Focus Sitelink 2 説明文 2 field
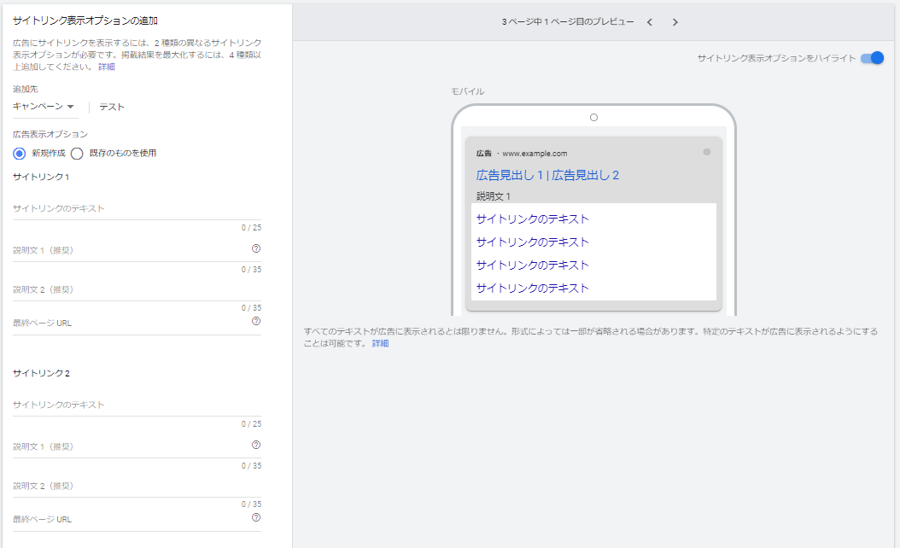Image resolution: width=900 pixels, height=548 pixels. click(137, 486)
